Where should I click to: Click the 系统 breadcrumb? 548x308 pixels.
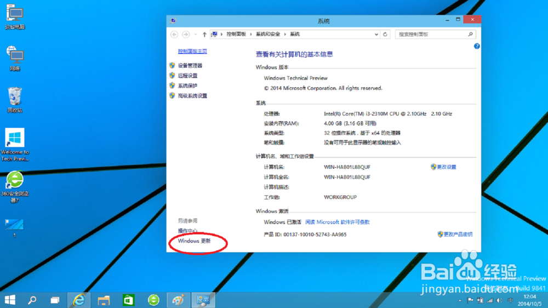click(x=295, y=35)
